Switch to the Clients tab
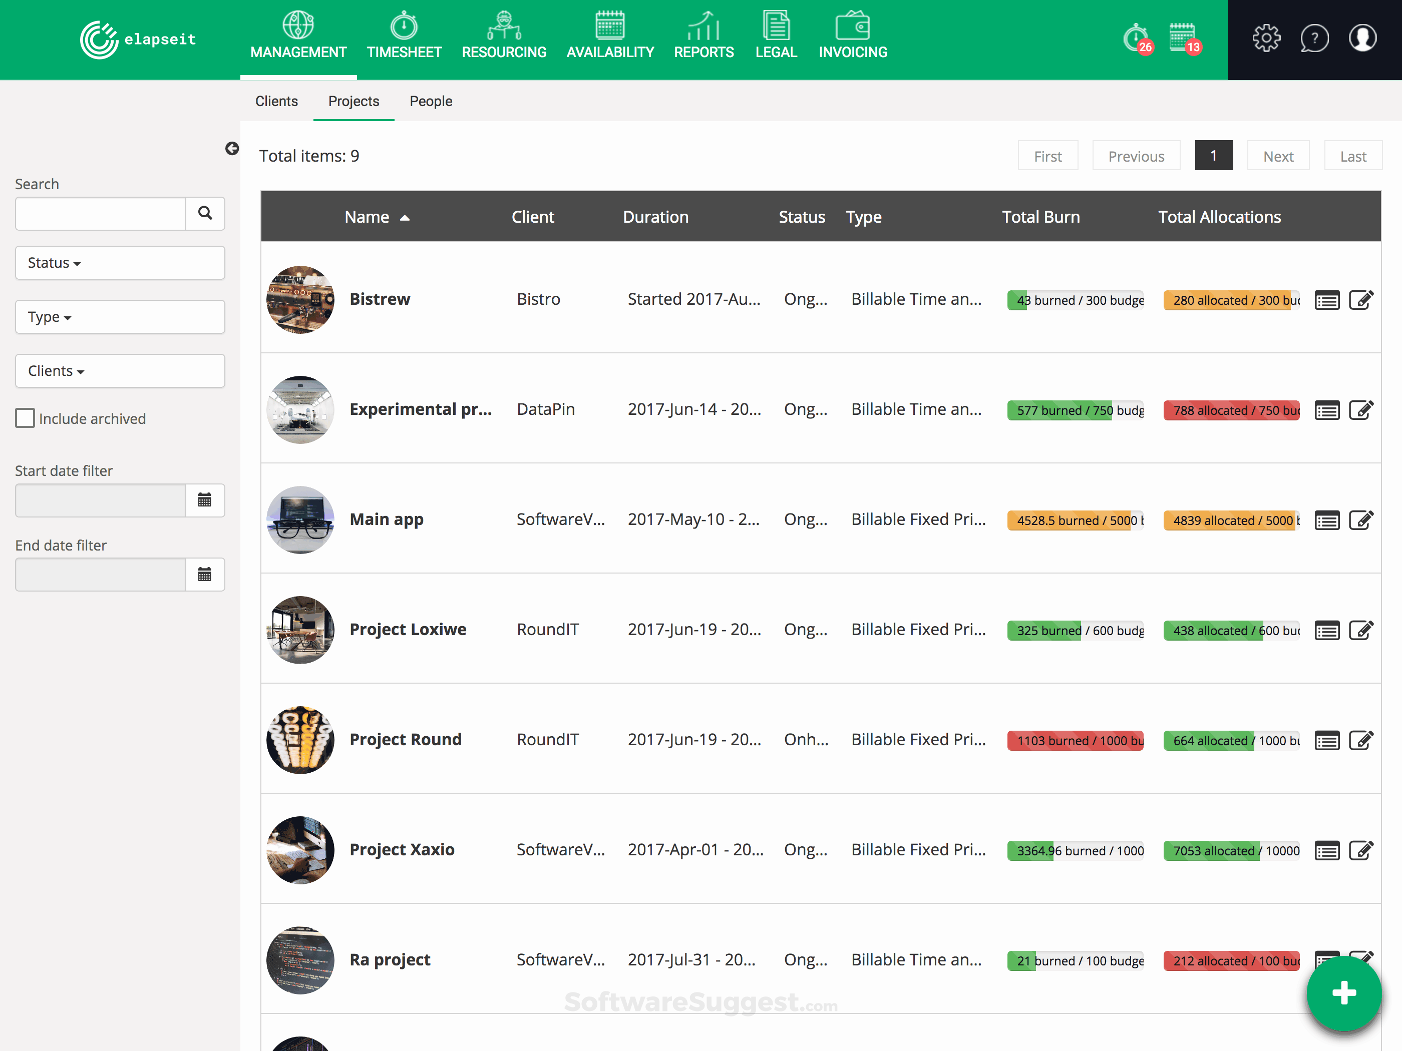This screenshot has height=1051, width=1402. [x=276, y=102]
